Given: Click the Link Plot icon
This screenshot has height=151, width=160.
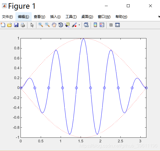Looking at the screenshot, I should tap(86, 25).
